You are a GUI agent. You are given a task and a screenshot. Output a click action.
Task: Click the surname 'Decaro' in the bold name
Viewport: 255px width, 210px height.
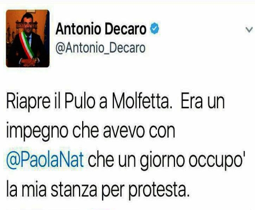click(125, 29)
